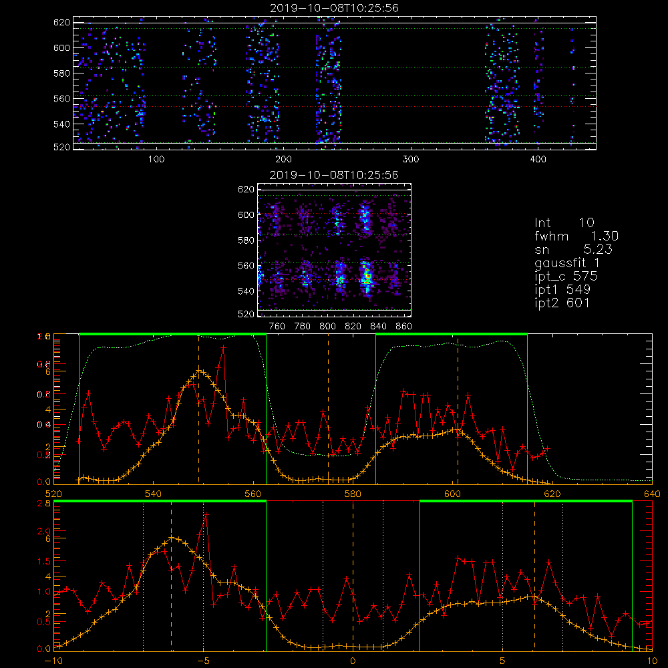
Task: Click y-axis label 560 on middle plot
Action: point(246,266)
